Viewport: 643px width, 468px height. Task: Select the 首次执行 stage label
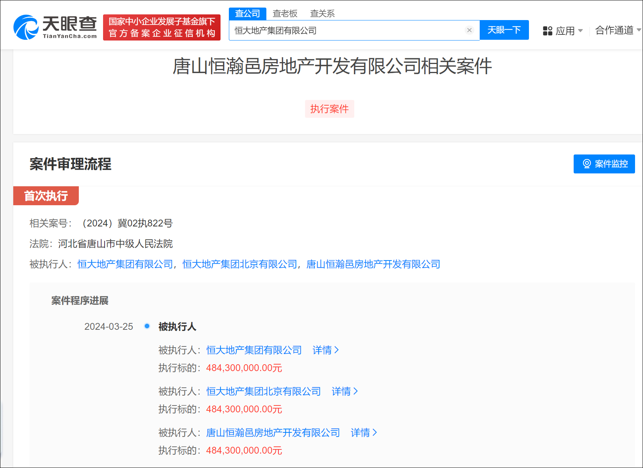tap(46, 196)
